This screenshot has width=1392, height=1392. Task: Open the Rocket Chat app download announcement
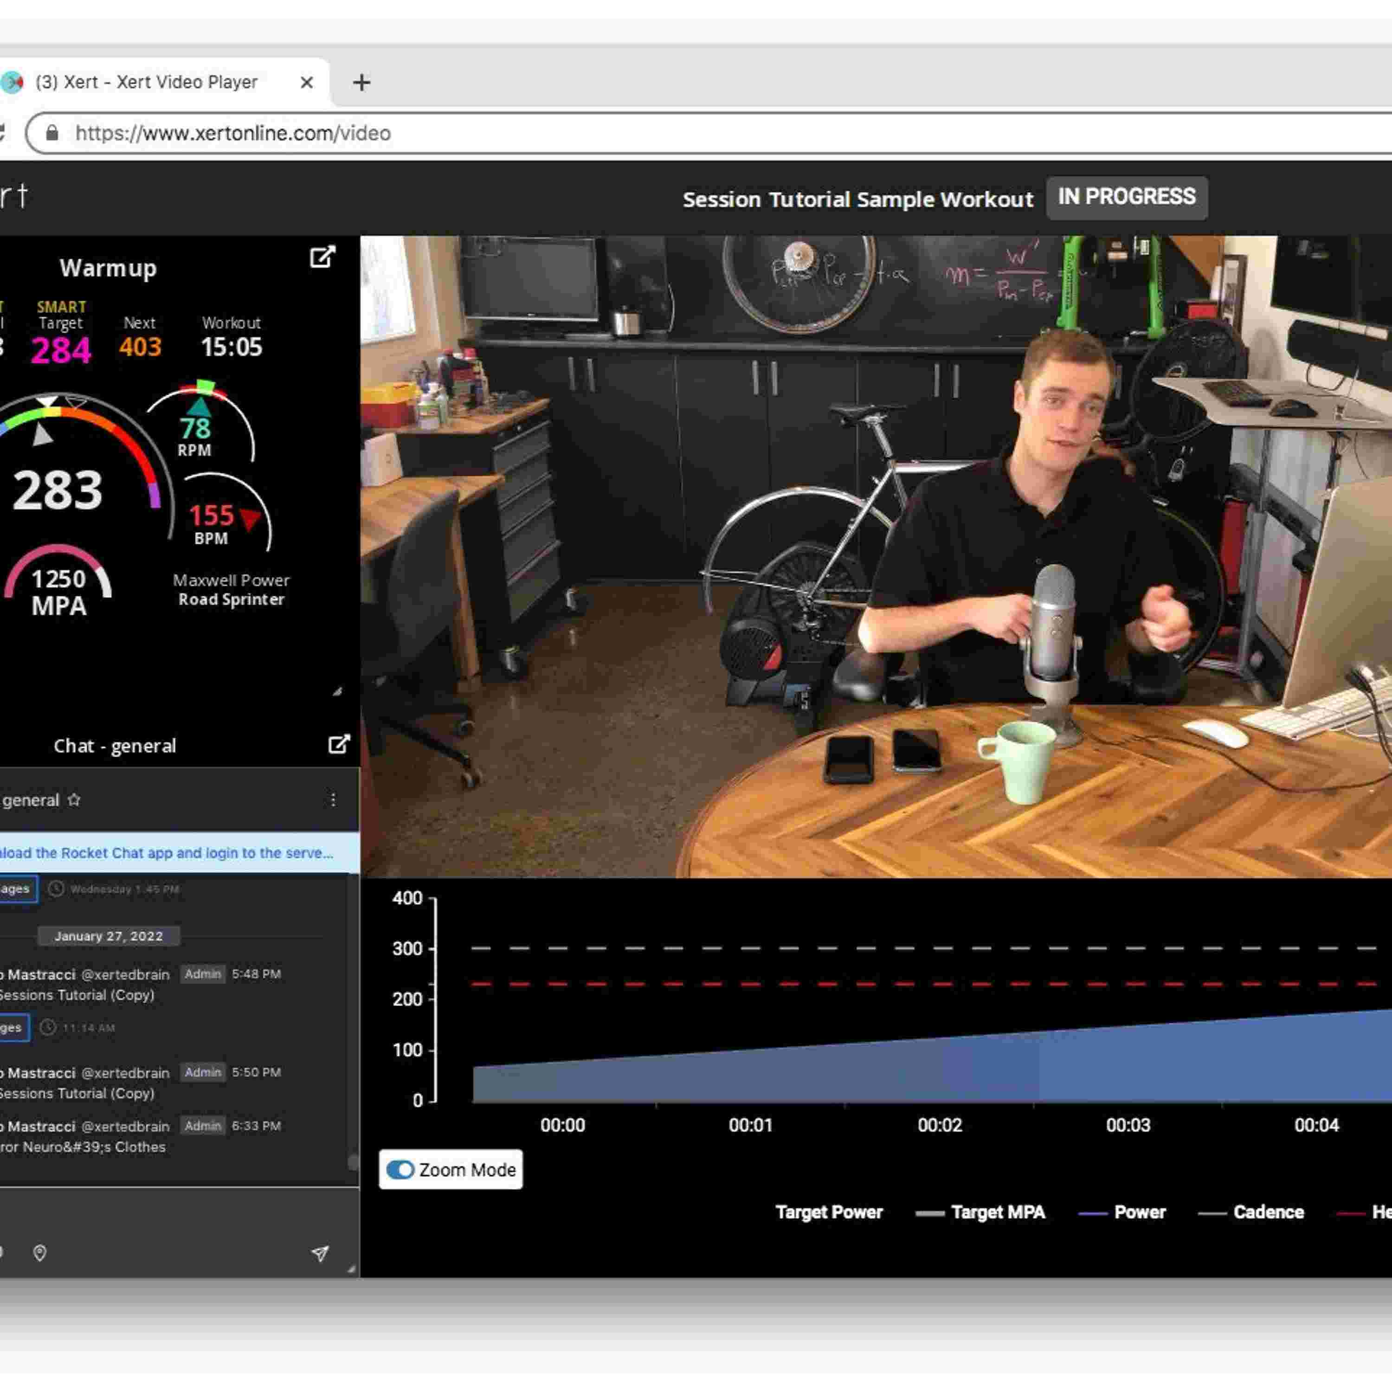point(166,853)
